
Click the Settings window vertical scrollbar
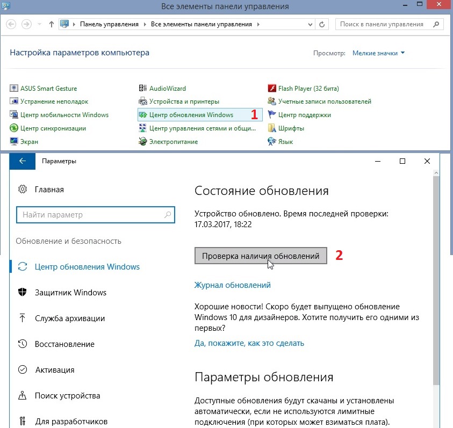pos(436,280)
